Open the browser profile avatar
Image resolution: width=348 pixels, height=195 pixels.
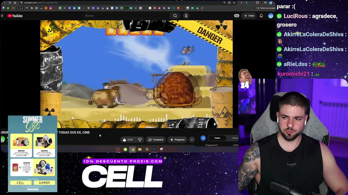coord(271,3)
